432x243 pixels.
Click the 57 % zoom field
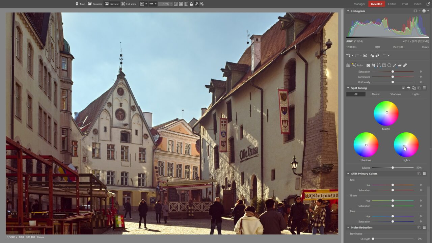tap(165, 4)
